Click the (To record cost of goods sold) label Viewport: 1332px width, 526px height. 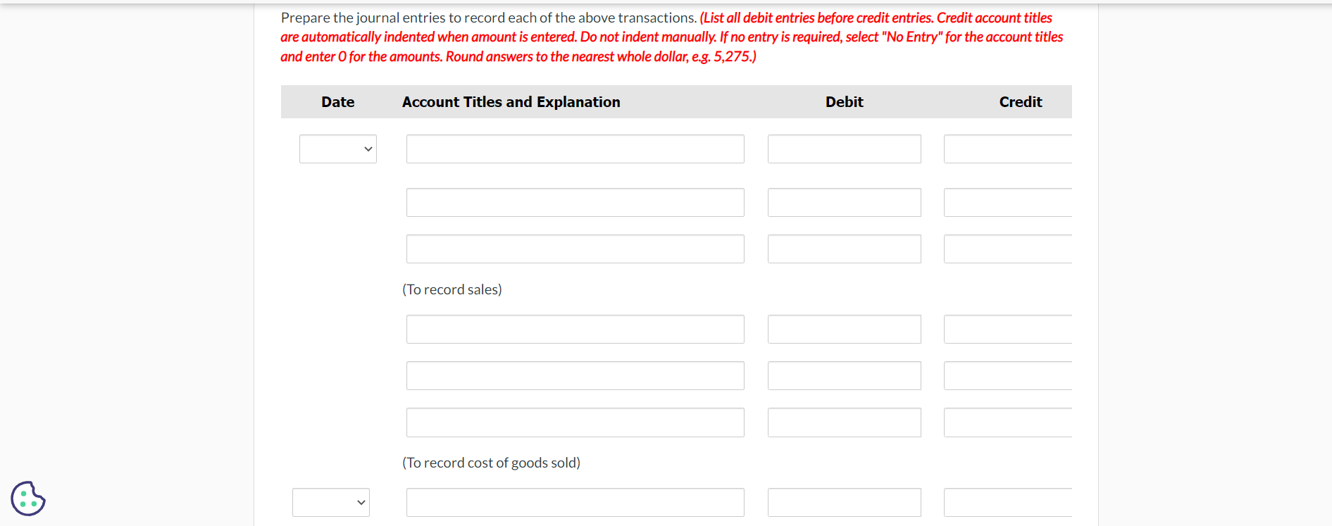491,462
